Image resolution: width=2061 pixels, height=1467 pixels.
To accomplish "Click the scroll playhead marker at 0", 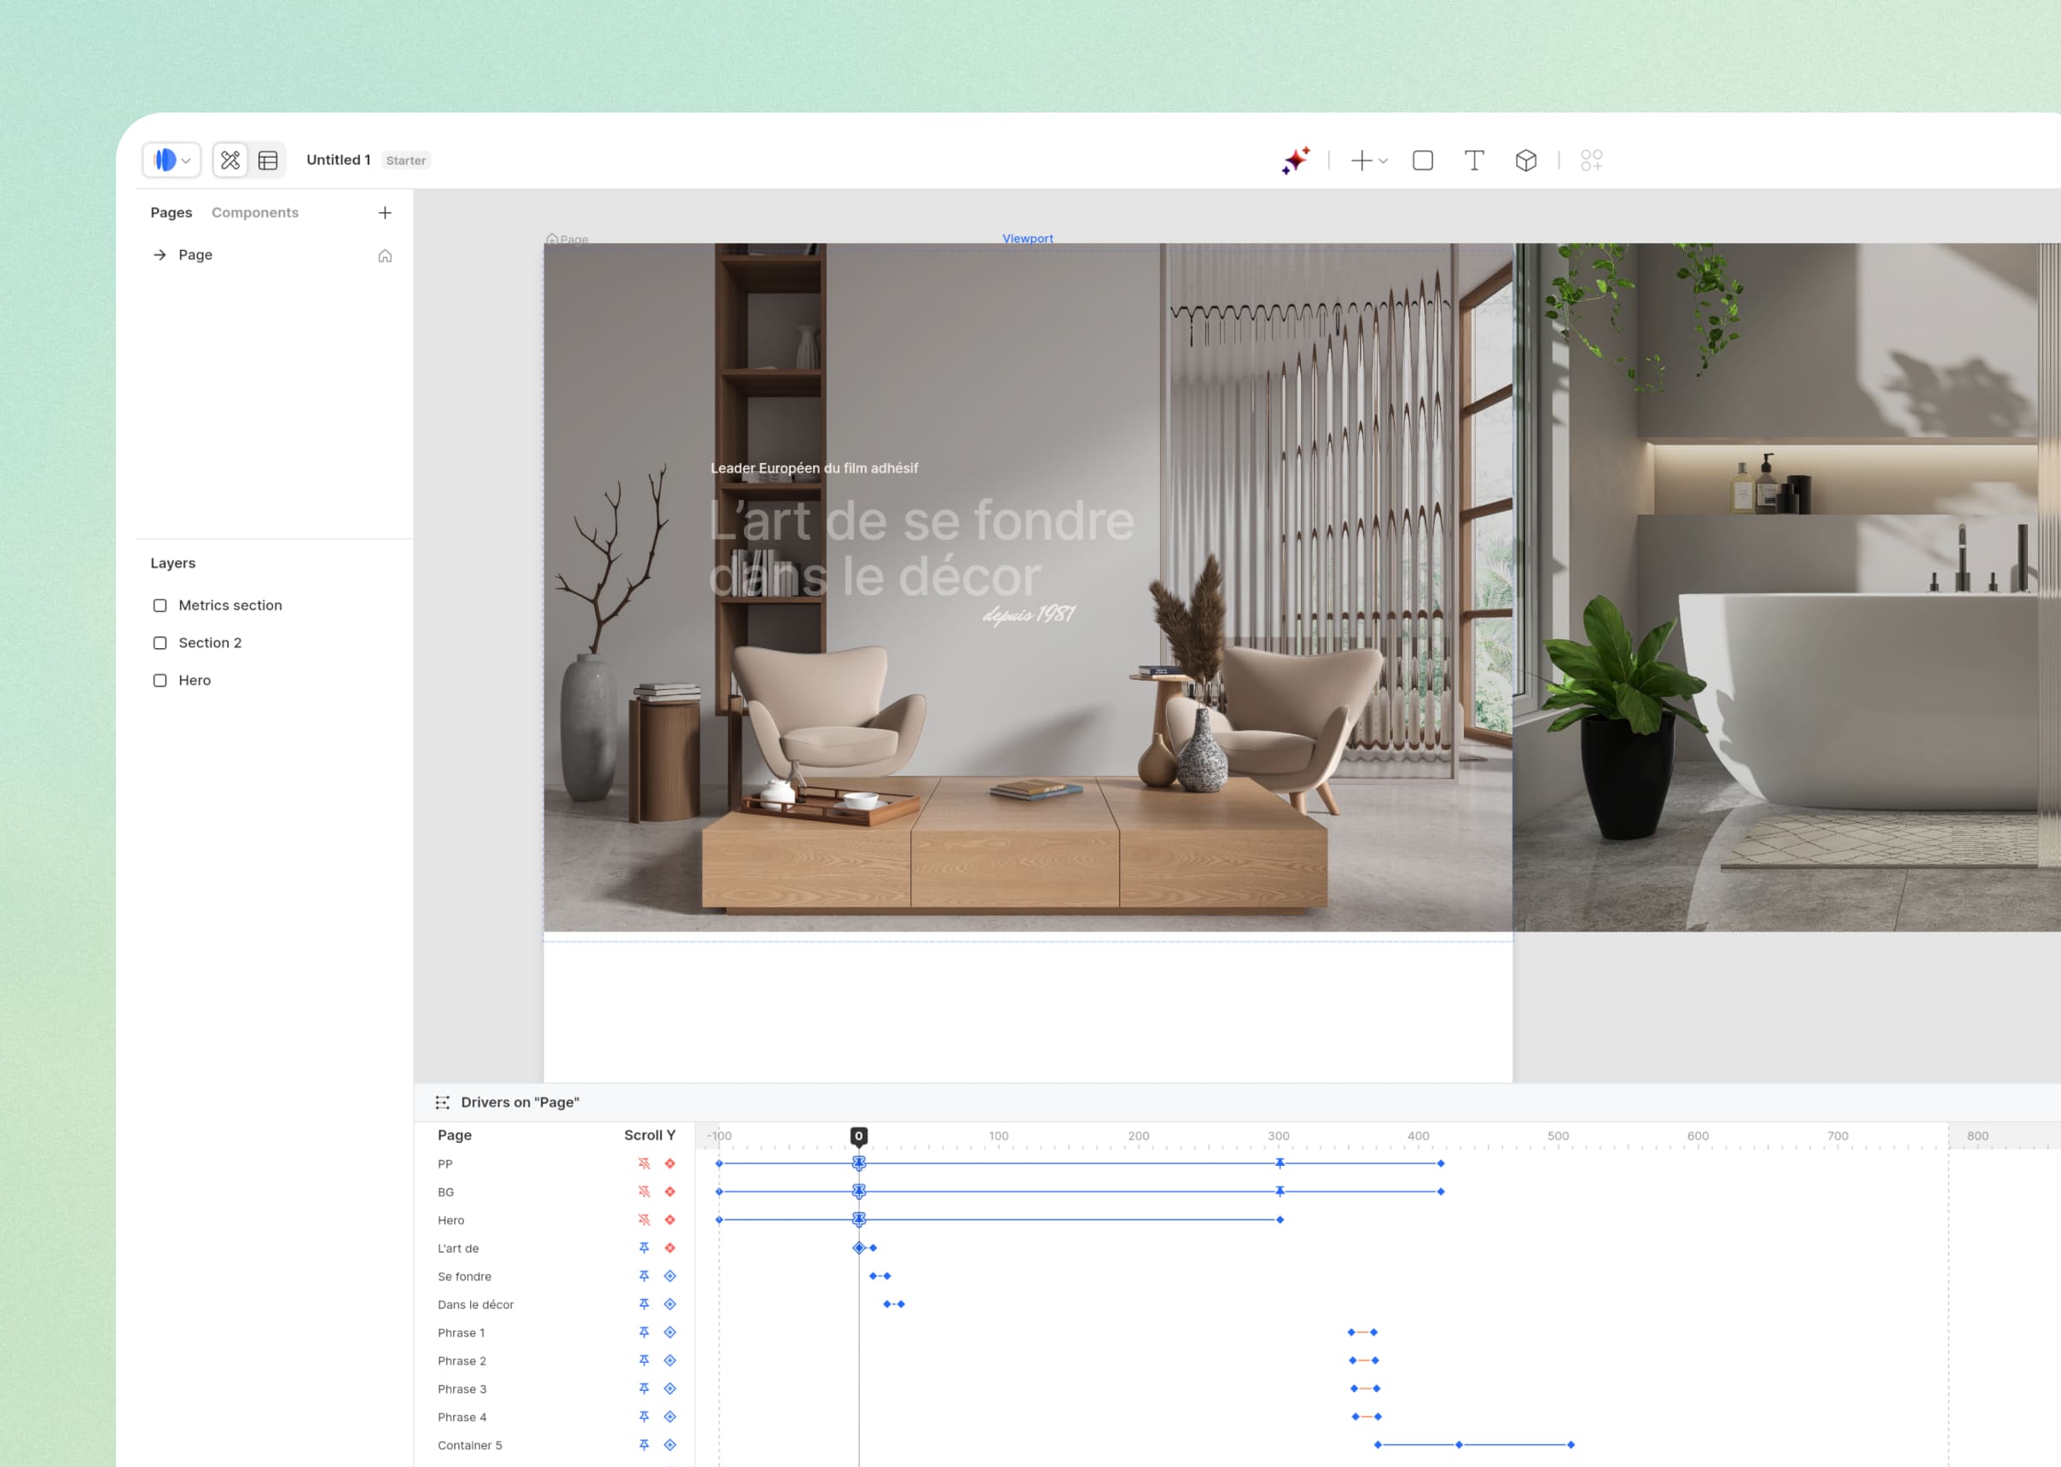I will pos(858,1135).
